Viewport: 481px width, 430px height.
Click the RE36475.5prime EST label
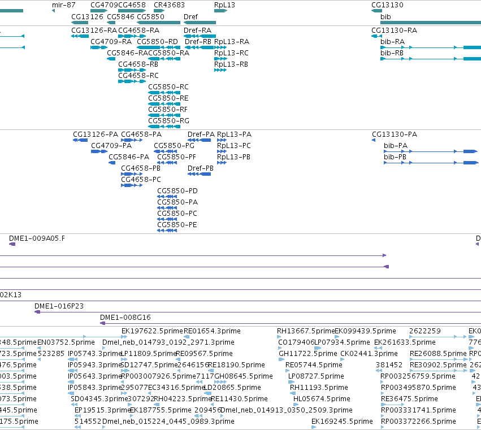(x=409, y=399)
